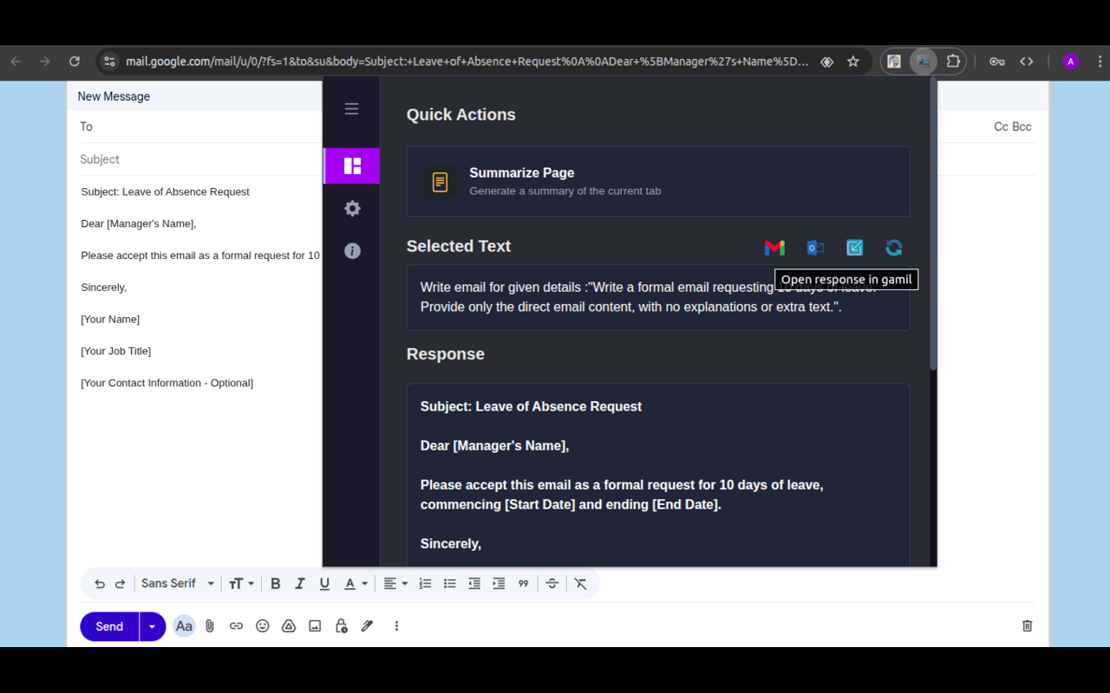Image resolution: width=1110 pixels, height=693 pixels.
Task: Decrease indent of text
Action: pyautogui.click(x=474, y=584)
